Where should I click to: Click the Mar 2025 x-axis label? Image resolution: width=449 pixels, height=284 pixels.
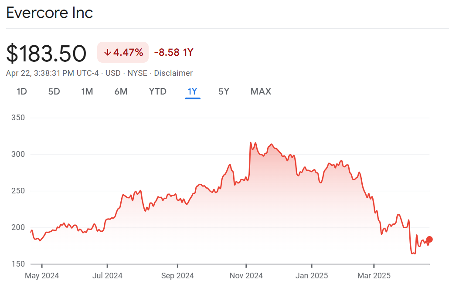tap(374, 276)
